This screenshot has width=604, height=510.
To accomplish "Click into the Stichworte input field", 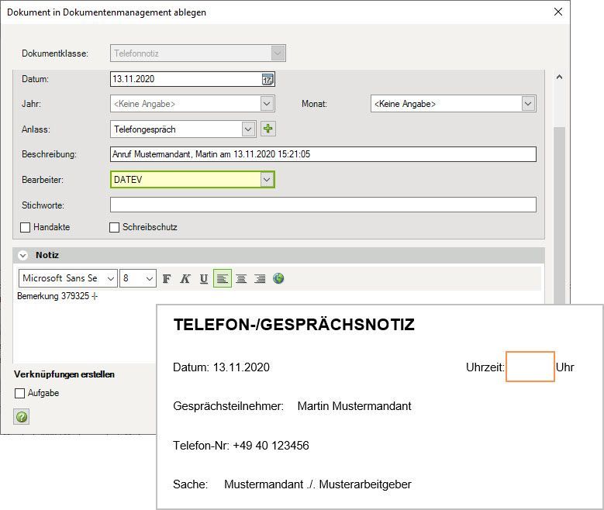I will [x=323, y=205].
